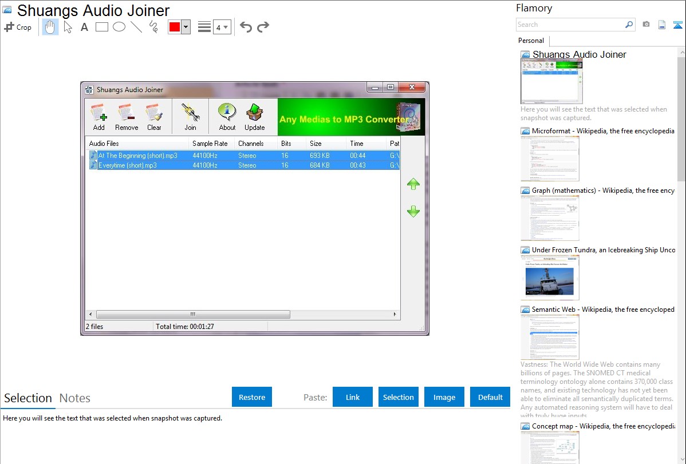686x464 pixels.
Task: Select Everytime (short).mp3 row
Action: [x=243, y=165]
